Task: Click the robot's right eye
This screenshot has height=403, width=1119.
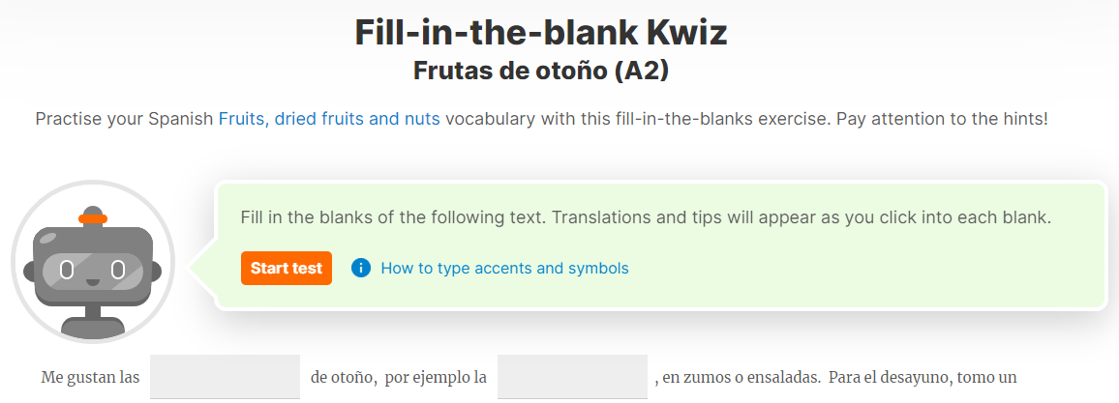Action: click(x=118, y=271)
